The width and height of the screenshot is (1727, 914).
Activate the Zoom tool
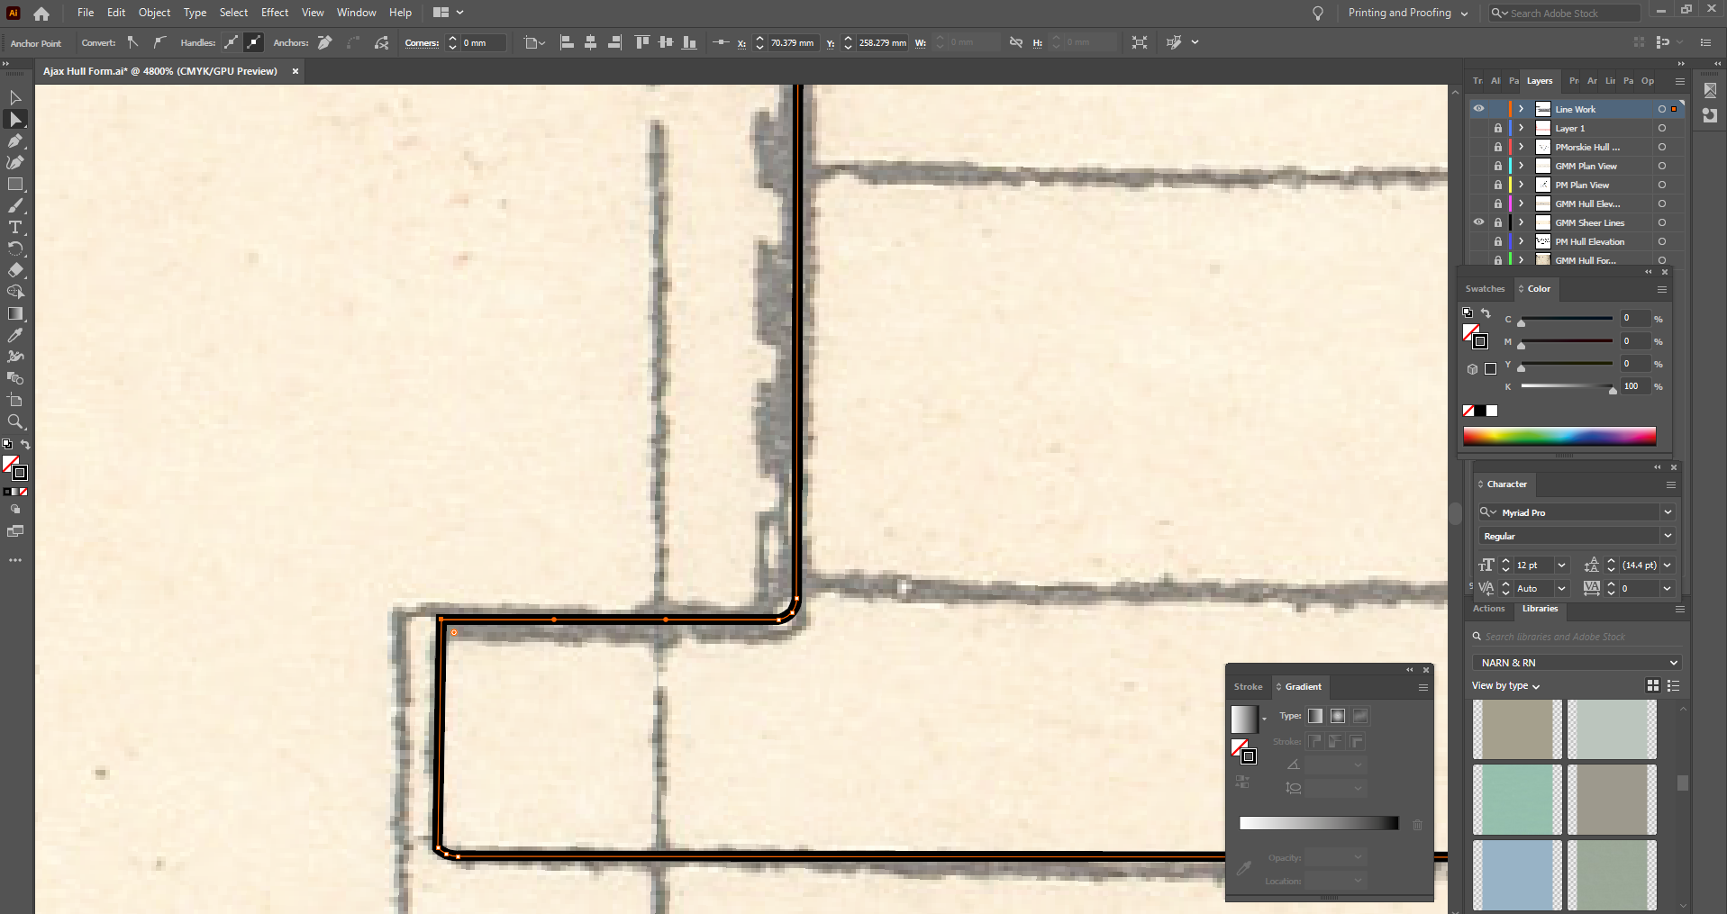(x=15, y=422)
